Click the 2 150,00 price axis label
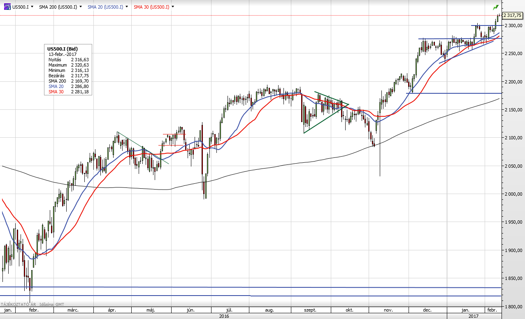Viewport: 525px width, 319px height. click(514, 110)
